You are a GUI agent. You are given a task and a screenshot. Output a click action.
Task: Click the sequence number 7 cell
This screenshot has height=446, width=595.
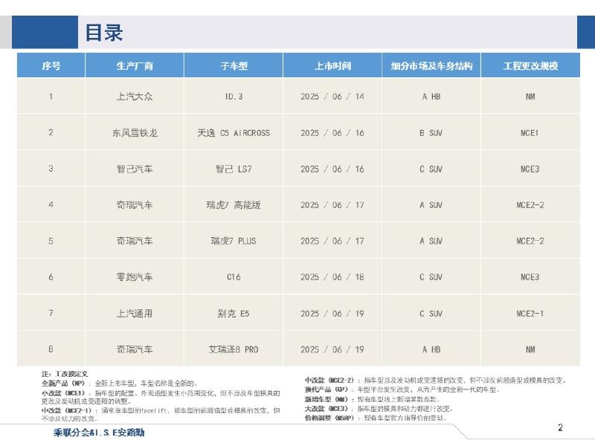[51, 313]
